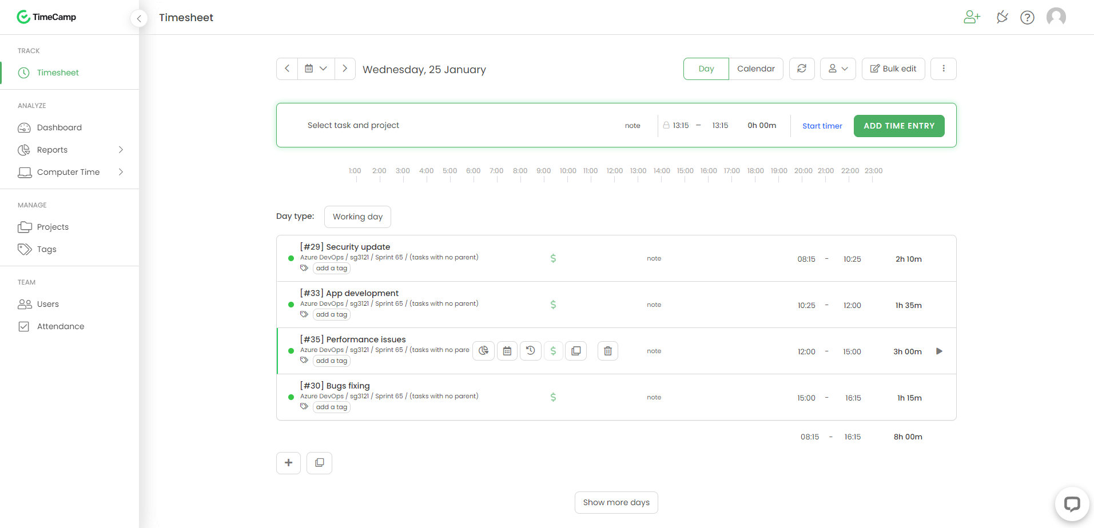Toggle billable dollar icon on Performance issues

553,350
